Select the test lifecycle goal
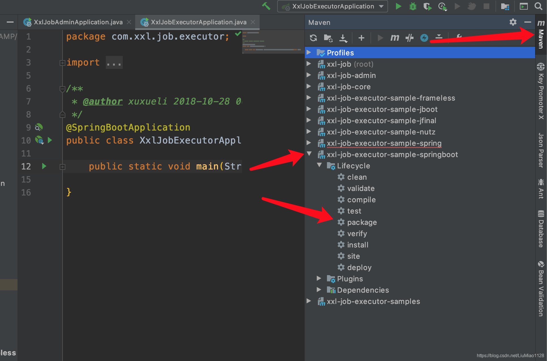The width and height of the screenshot is (547, 361). [x=349, y=211]
